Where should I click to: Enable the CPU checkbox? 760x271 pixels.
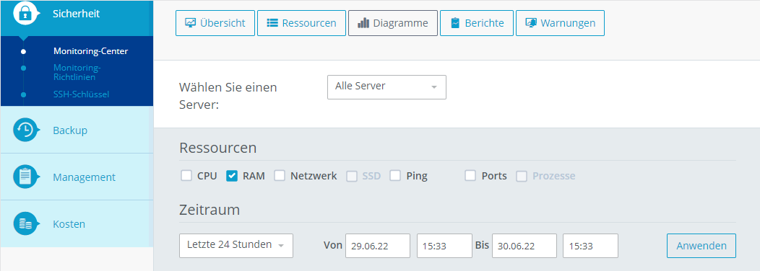click(x=186, y=176)
